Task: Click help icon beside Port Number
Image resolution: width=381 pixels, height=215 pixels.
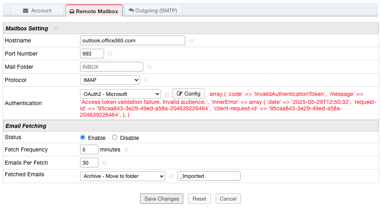Action: (110, 54)
